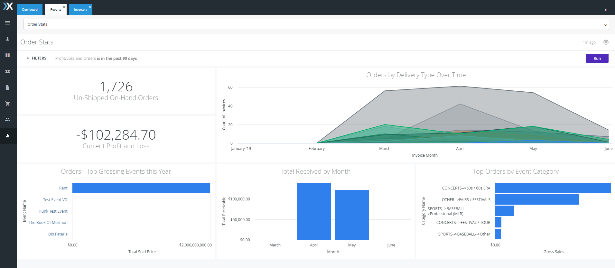Switch to the Dashboard tab

click(x=30, y=10)
